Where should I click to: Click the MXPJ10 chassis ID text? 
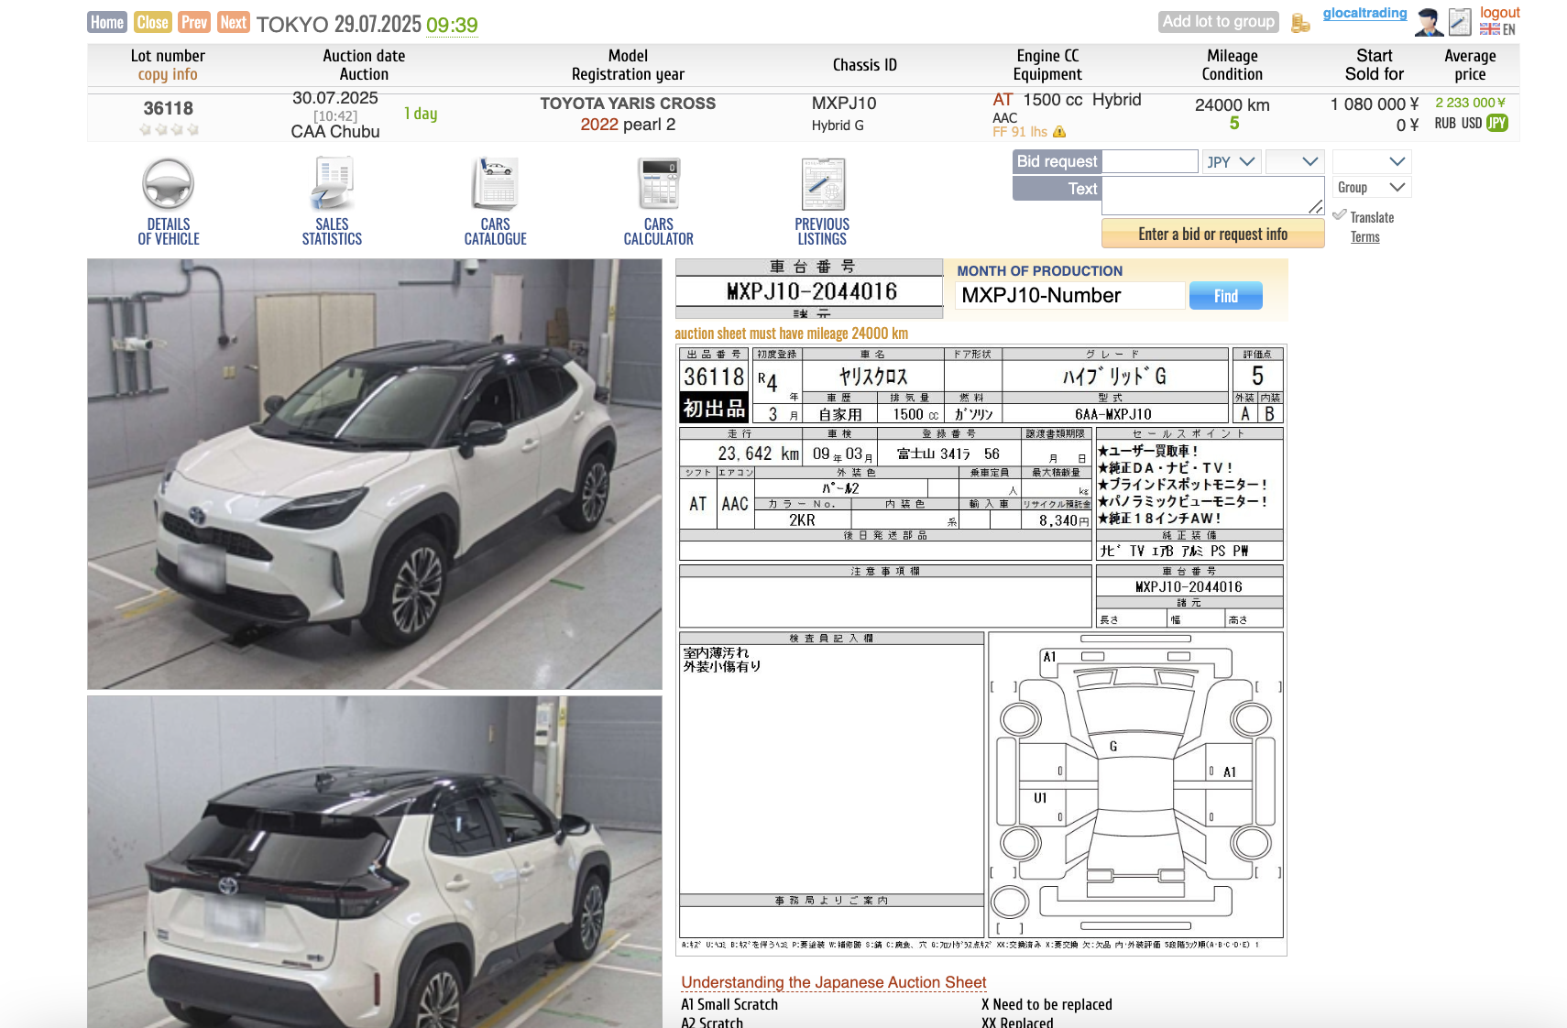coord(844,104)
